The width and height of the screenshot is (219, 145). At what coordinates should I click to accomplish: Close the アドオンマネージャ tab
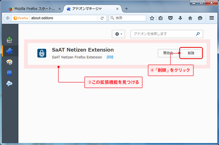coord(117,9)
